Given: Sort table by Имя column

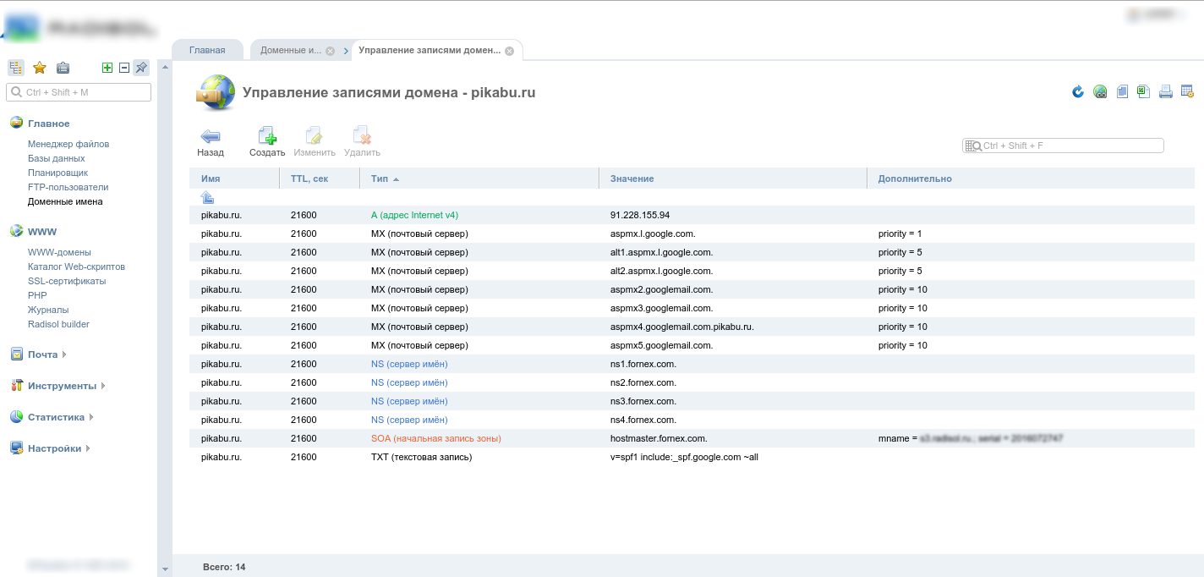Looking at the screenshot, I should (234, 179).
